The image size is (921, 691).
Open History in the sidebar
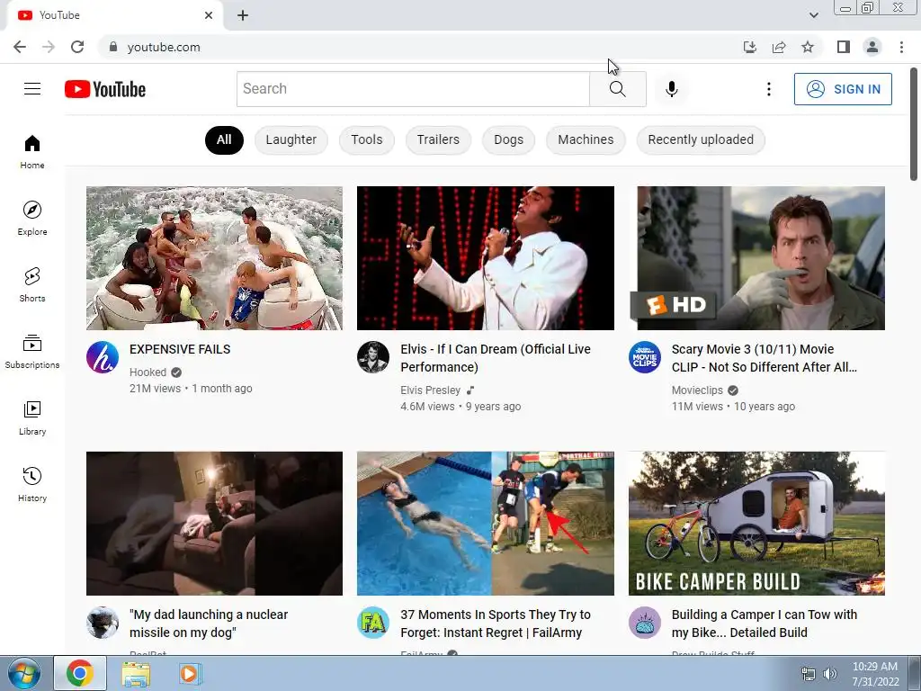(x=32, y=484)
